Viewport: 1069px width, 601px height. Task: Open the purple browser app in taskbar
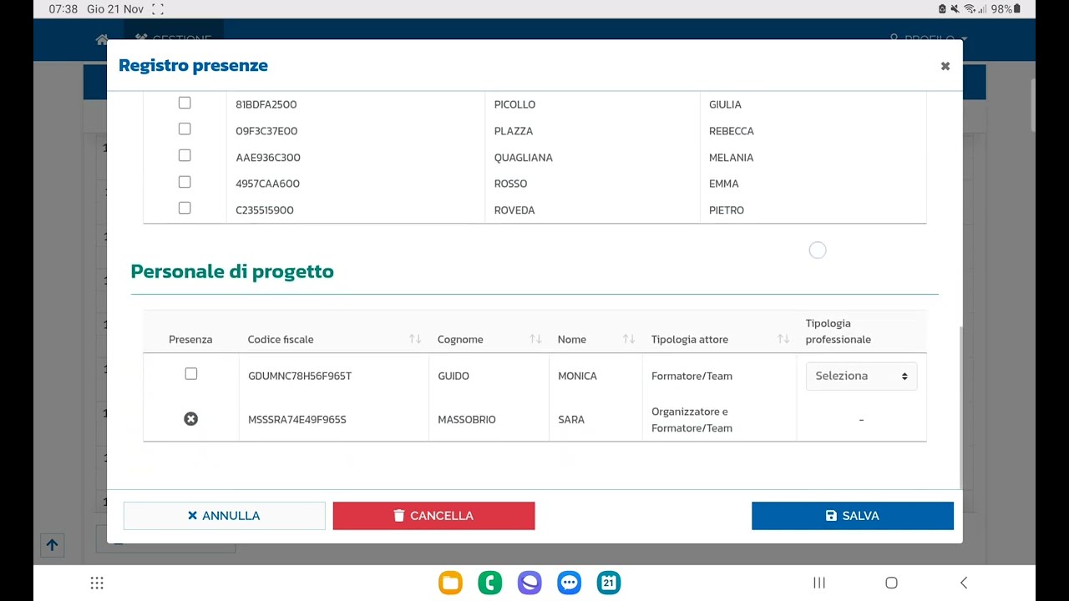pyautogui.click(x=529, y=583)
